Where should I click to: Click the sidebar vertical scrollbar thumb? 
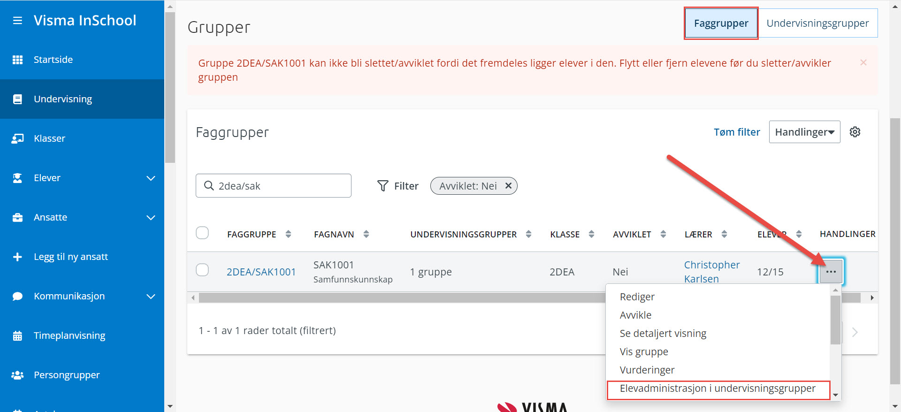(170, 87)
